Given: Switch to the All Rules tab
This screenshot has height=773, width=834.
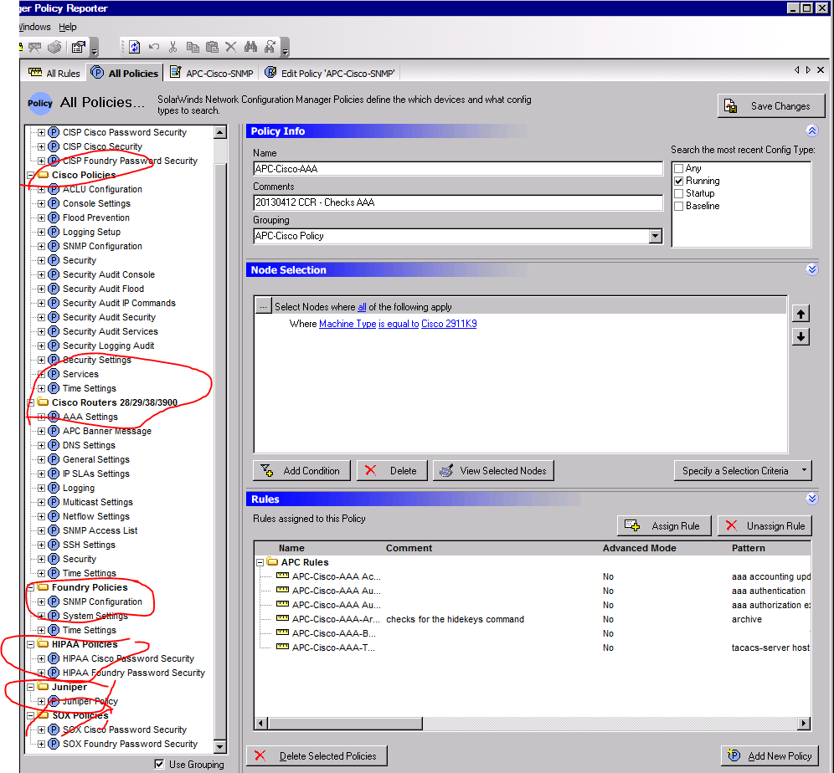Looking at the screenshot, I should (x=54, y=73).
